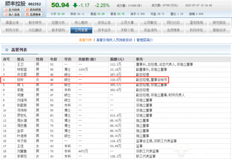Select the name 何捷 in the table
The width and height of the screenshot is (232, 159).
coord(20,95)
